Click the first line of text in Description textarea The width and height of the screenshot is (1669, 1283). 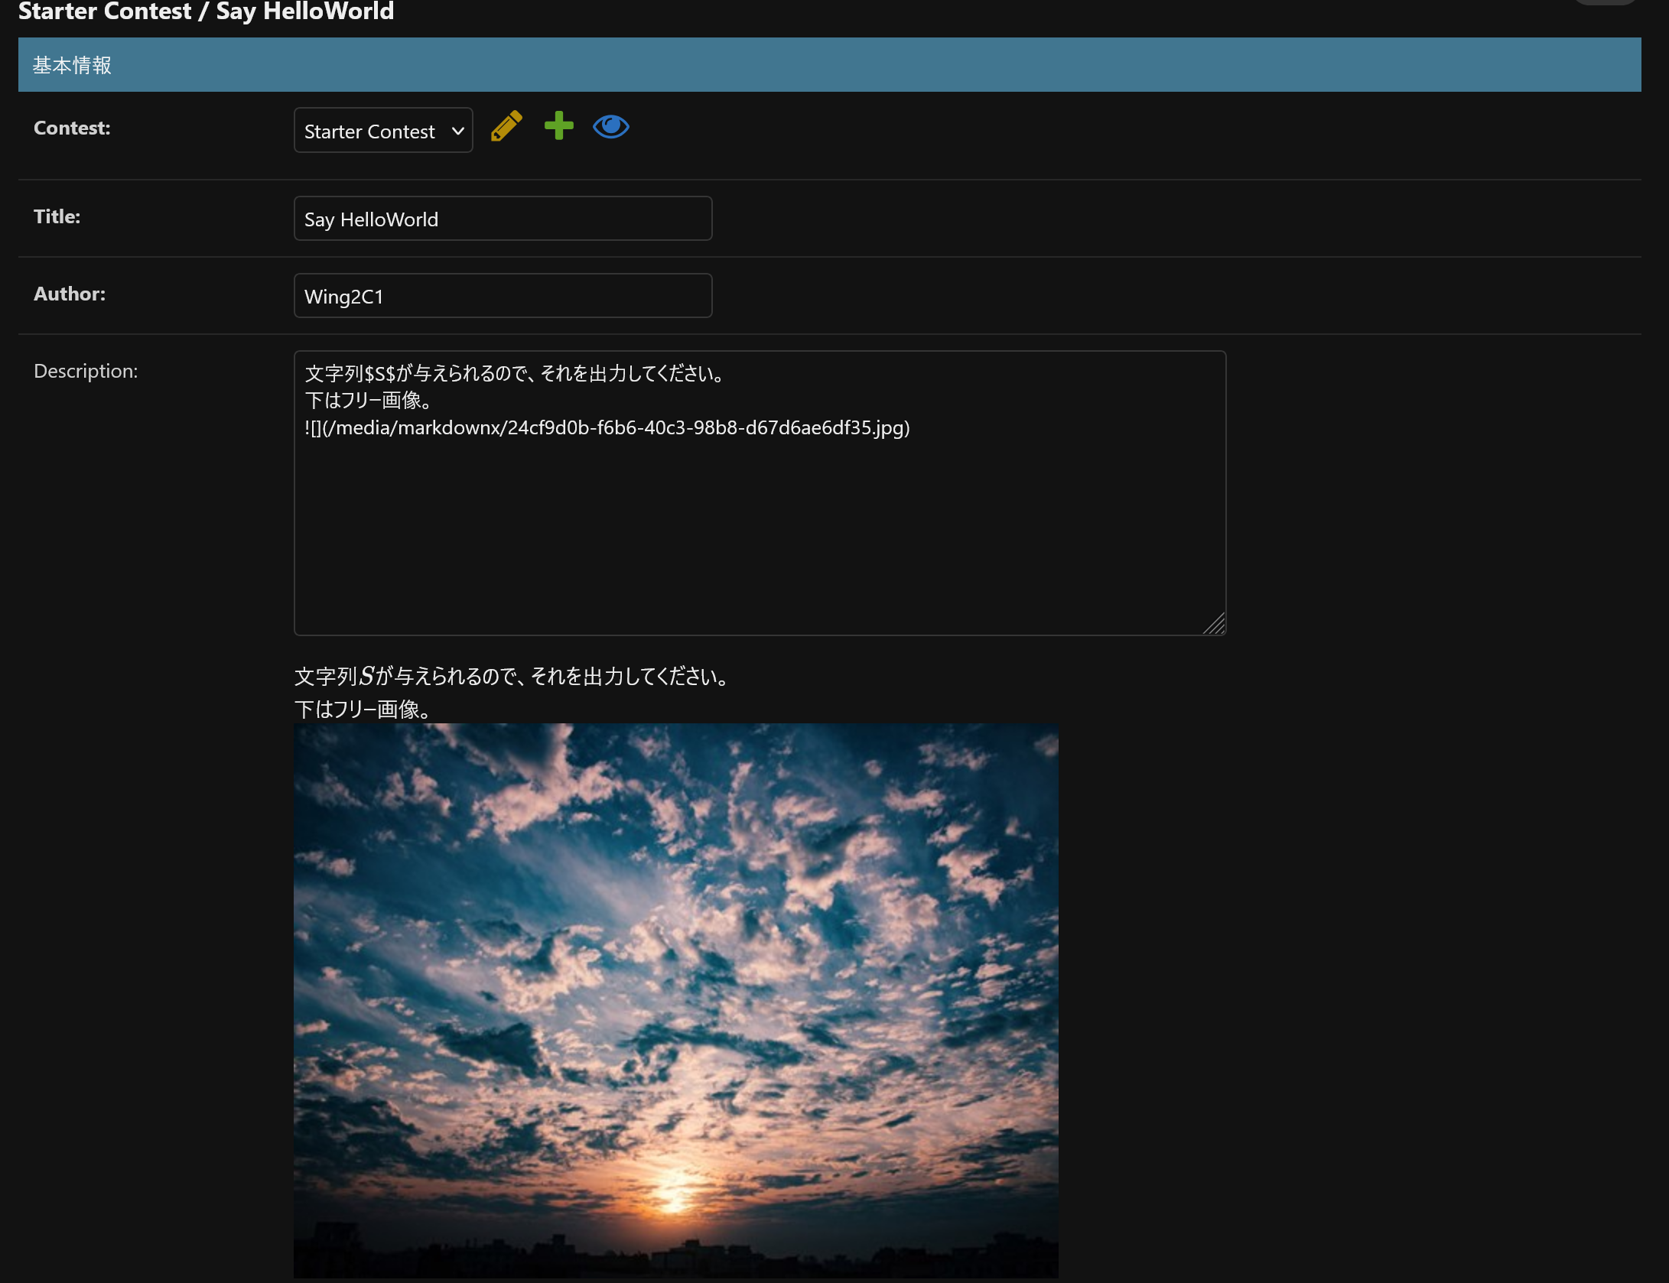point(514,373)
